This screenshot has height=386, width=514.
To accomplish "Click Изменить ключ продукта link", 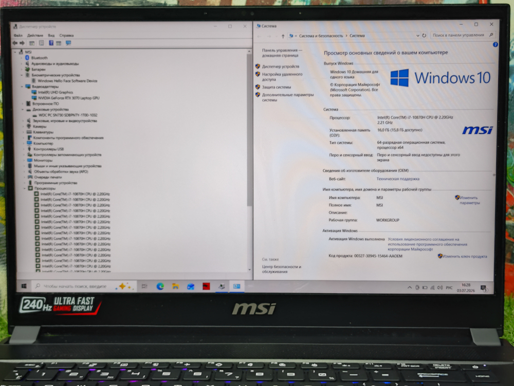I will tap(465, 256).
